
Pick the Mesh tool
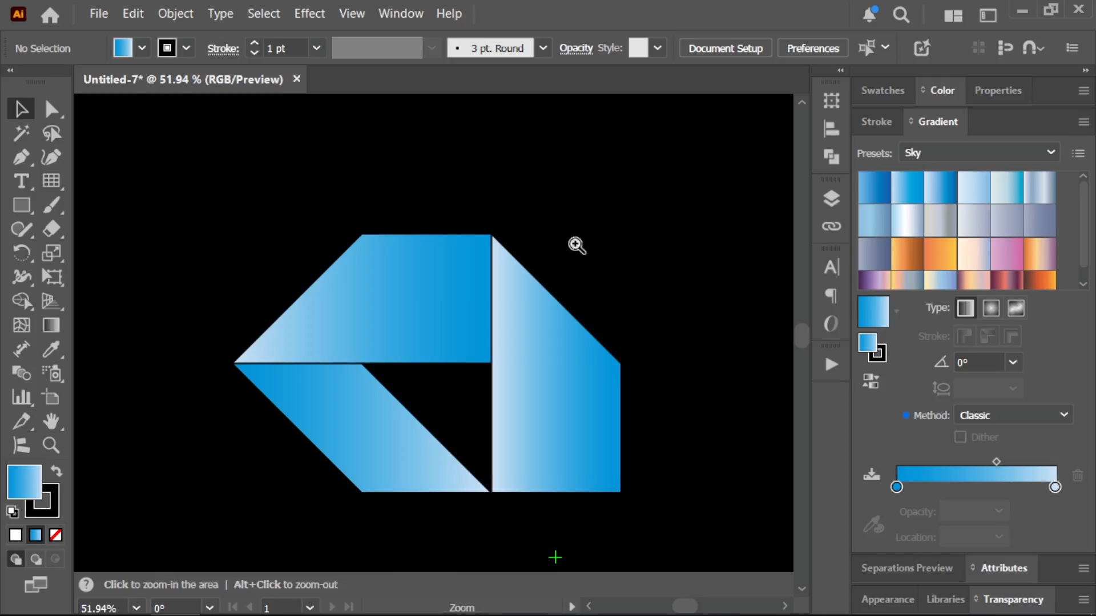click(x=21, y=325)
